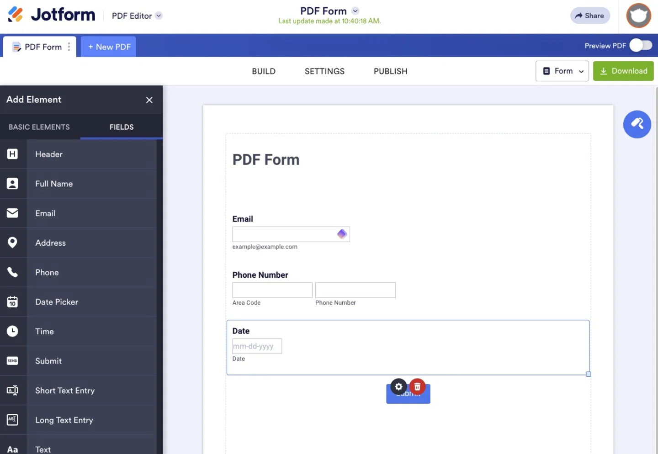Open PDF Form tab options menu

tap(69, 47)
